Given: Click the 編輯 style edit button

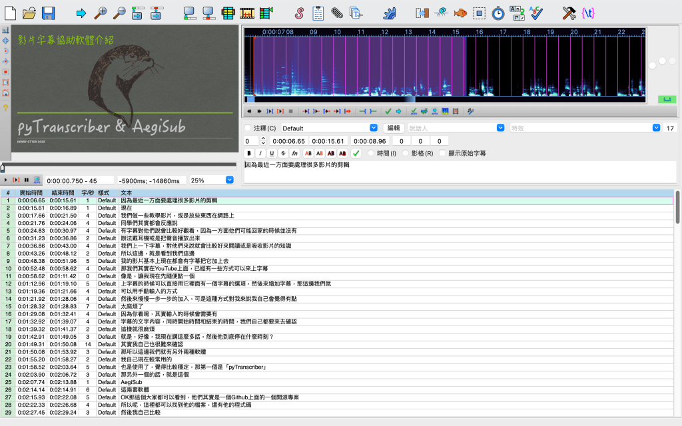Looking at the screenshot, I should pos(393,128).
